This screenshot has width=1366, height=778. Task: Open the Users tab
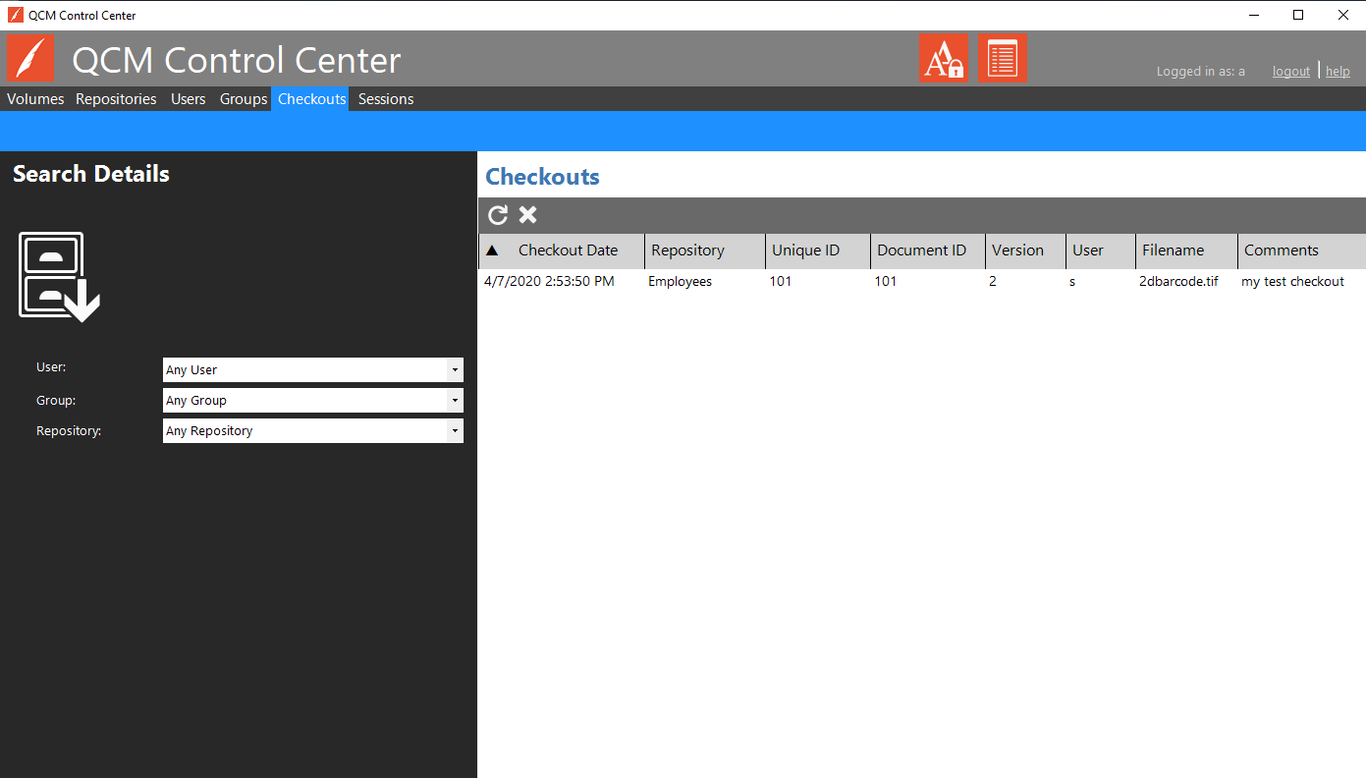(x=188, y=99)
